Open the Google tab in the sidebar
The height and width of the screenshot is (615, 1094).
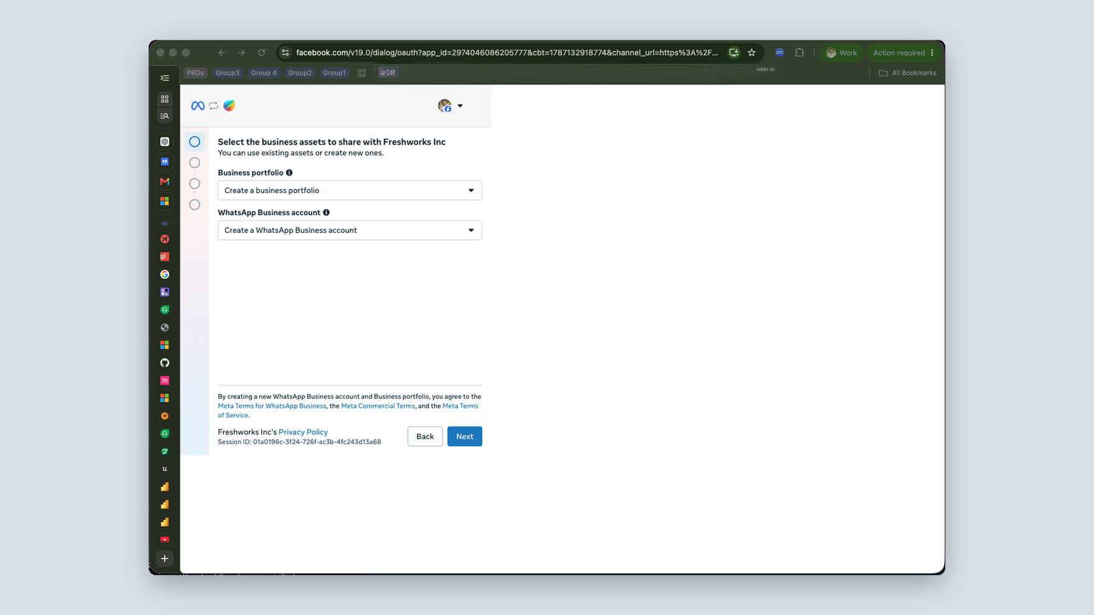click(165, 274)
